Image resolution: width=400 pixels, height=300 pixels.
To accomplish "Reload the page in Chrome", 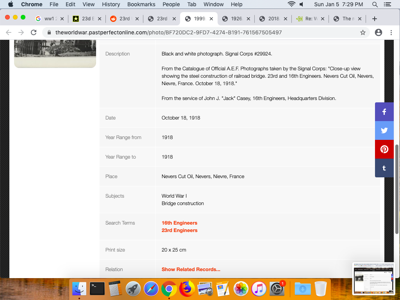I will click(34, 32).
